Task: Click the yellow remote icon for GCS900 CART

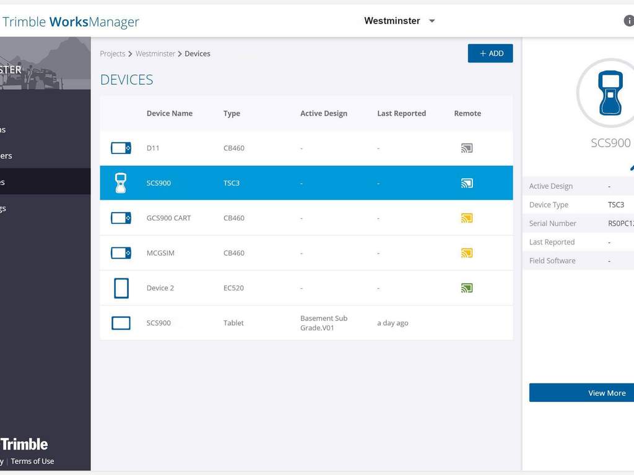Action: click(x=467, y=218)
